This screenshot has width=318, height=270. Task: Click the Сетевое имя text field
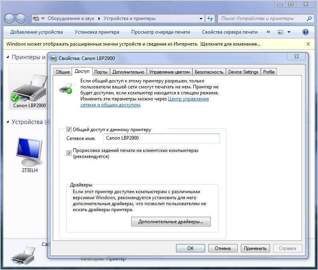162,138
